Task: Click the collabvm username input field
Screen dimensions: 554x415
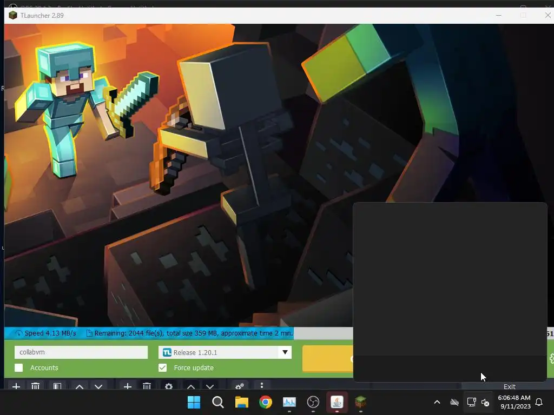Action: 81,352
